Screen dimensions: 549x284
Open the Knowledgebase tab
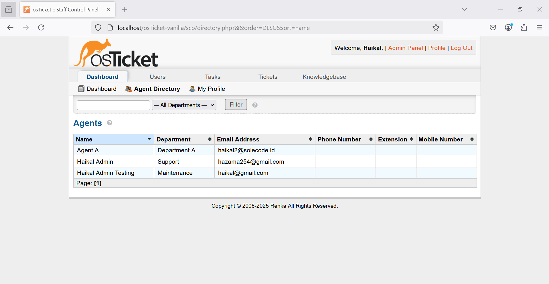pyautogui.click(x=324, y=77)
